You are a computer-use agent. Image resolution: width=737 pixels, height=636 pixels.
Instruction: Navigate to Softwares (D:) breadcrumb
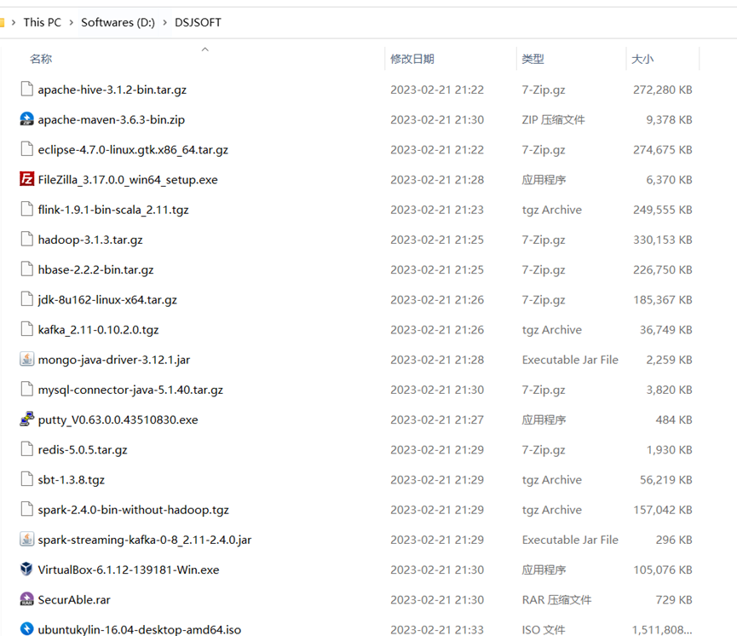coord(118,22)
